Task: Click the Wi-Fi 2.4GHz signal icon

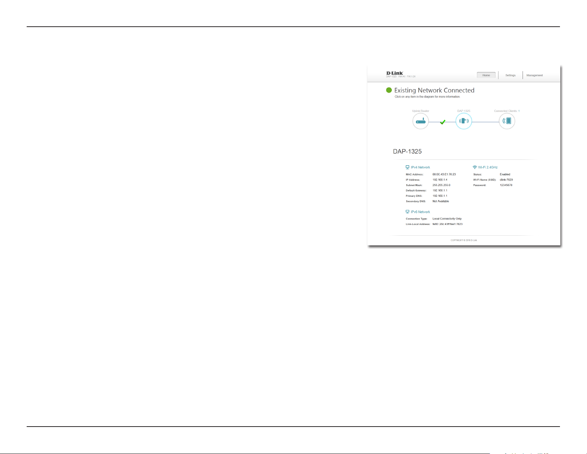Action: click(x=475, y=167)
